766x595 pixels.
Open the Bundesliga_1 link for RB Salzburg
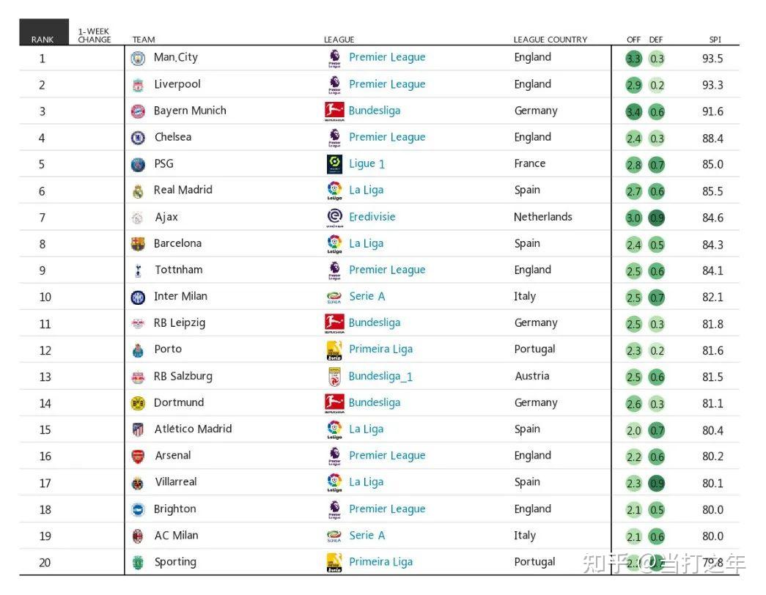(380, 376)
